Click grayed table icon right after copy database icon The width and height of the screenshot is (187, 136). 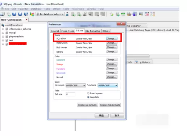coord(91,14)
